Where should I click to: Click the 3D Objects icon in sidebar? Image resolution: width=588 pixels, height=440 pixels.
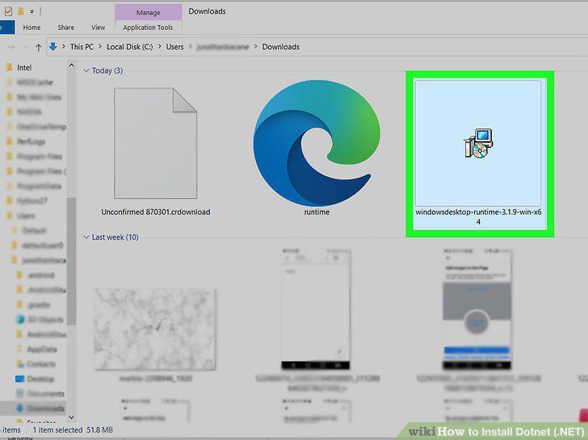(x=19, y=320)
